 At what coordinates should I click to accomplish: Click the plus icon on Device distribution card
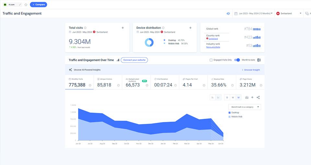pos(190,28)
